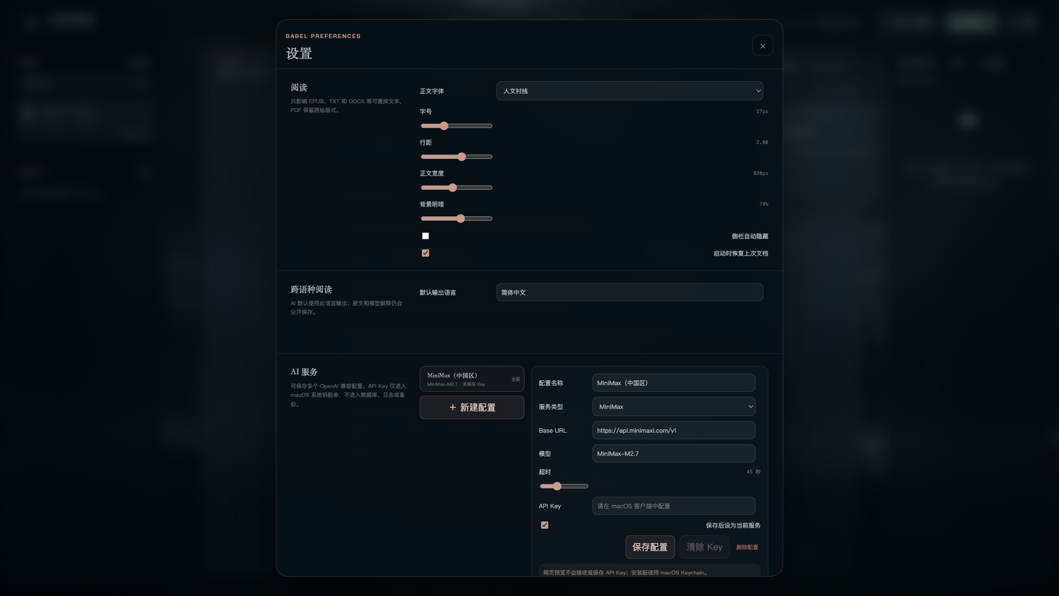Click the 字号 slider handle
This screenshot has width=1059, height=596.
click(x=443, y=126)
